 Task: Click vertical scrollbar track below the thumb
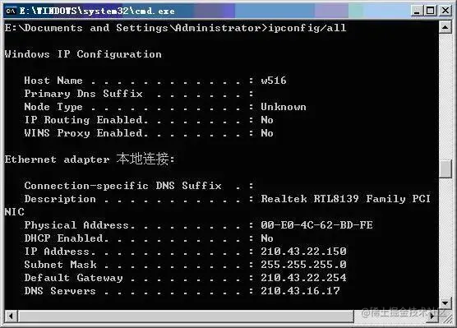click(445, 238)
